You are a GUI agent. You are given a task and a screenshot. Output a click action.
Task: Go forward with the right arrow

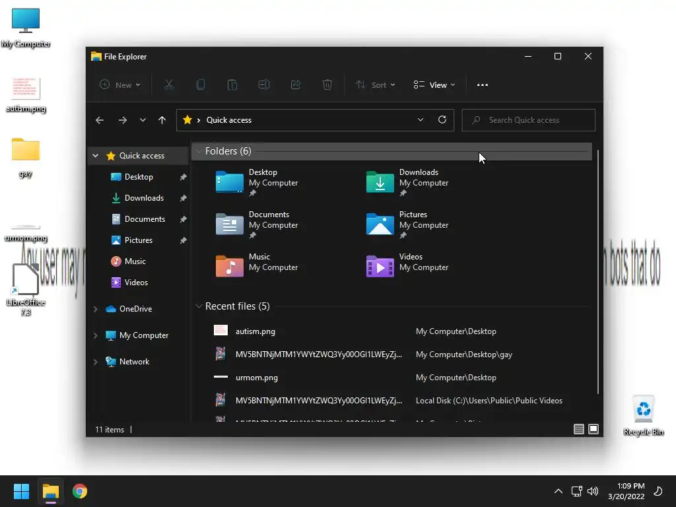click(122, 120)
